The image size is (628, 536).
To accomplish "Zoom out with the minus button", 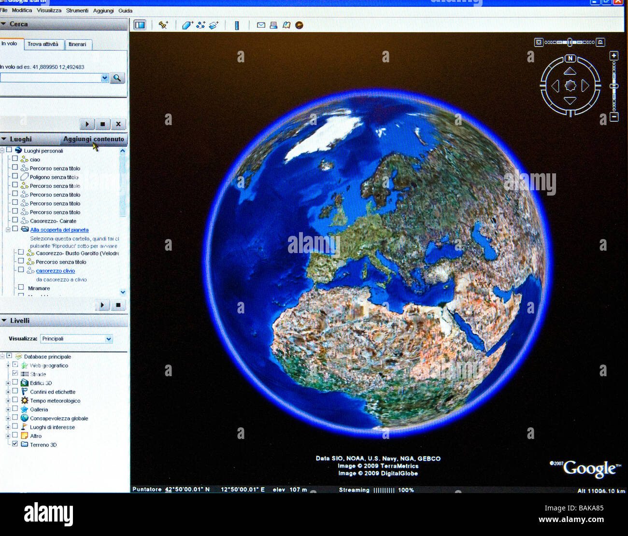I will point(614,117).
